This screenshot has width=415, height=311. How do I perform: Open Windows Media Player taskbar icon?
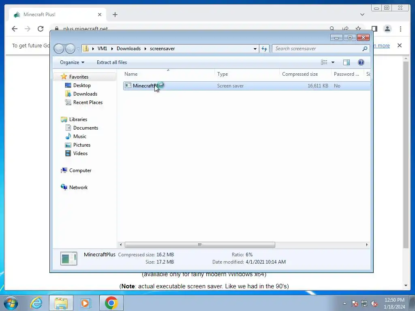pos(86,303)
